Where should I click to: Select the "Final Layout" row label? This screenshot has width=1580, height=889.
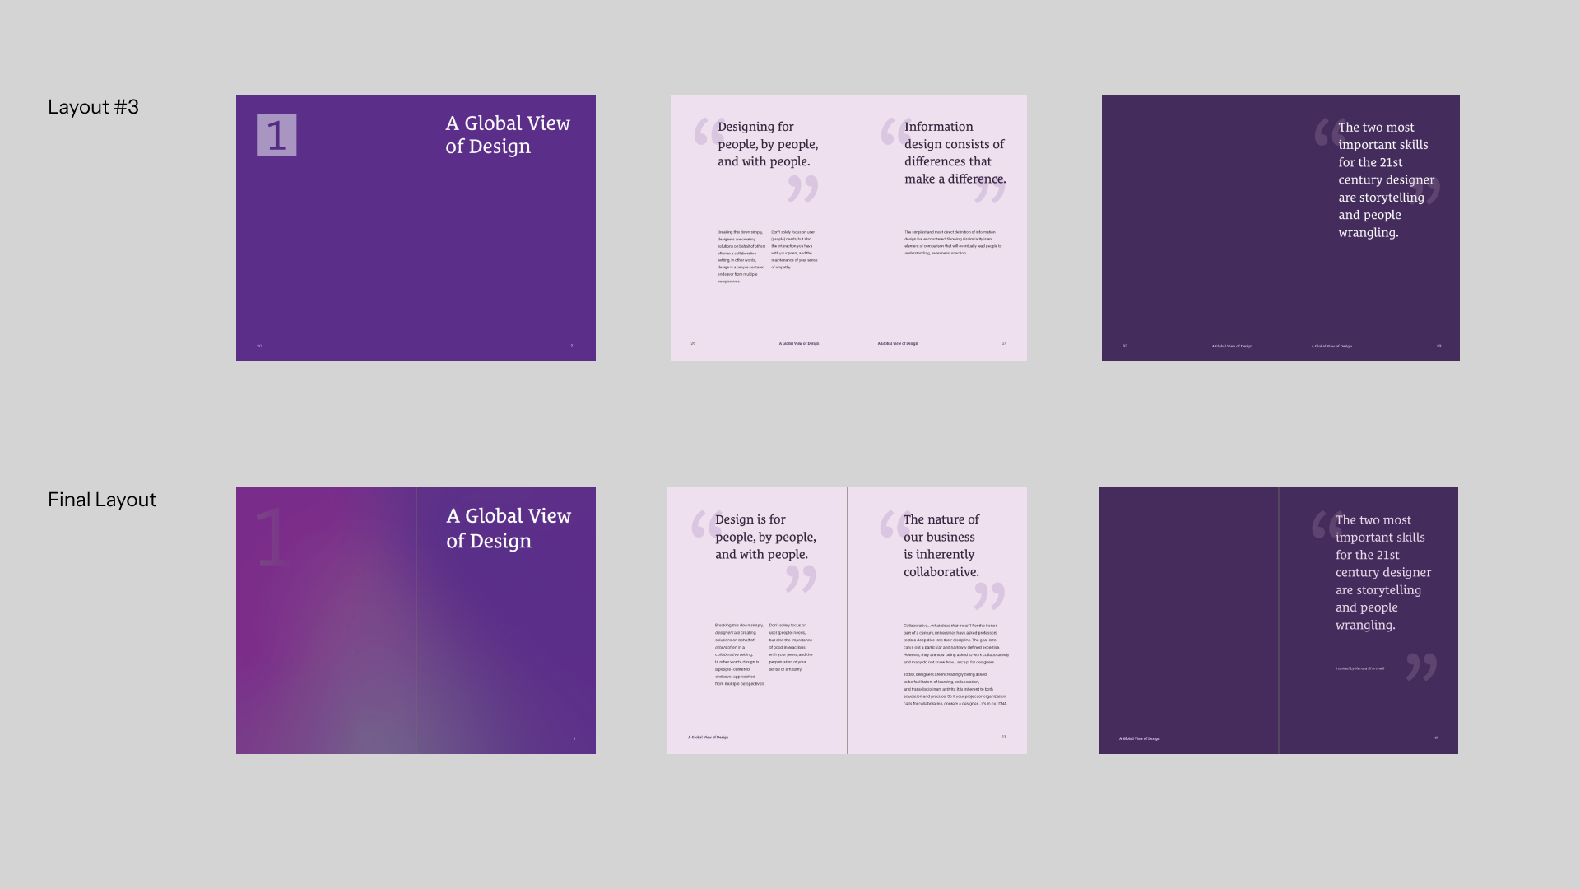coord(102,500)
